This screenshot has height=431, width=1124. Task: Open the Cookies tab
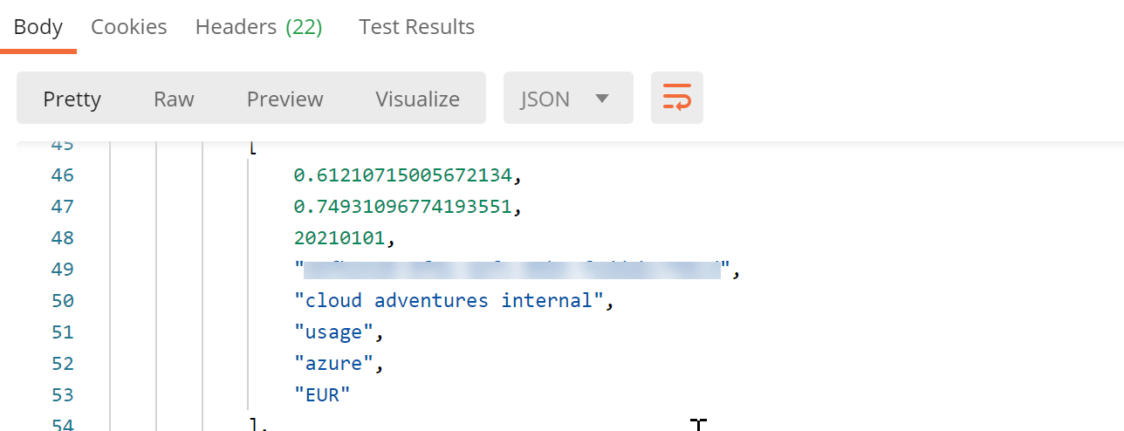point(128,27)
